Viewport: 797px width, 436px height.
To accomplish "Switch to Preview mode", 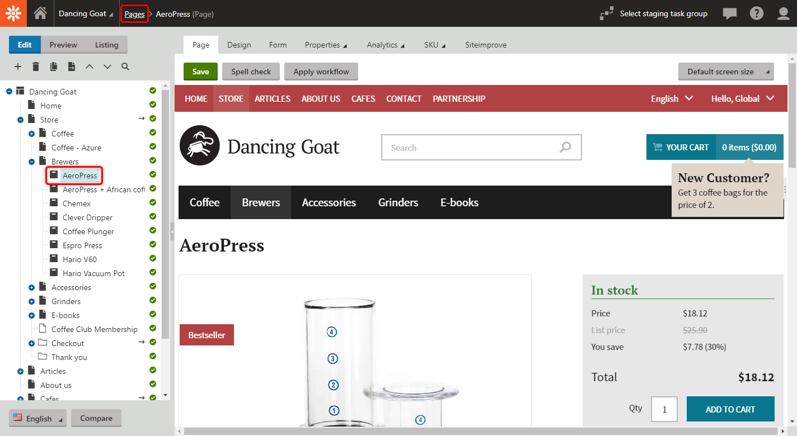I will click(x=63, y=45).
